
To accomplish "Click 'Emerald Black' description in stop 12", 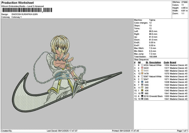I will 156,96.
